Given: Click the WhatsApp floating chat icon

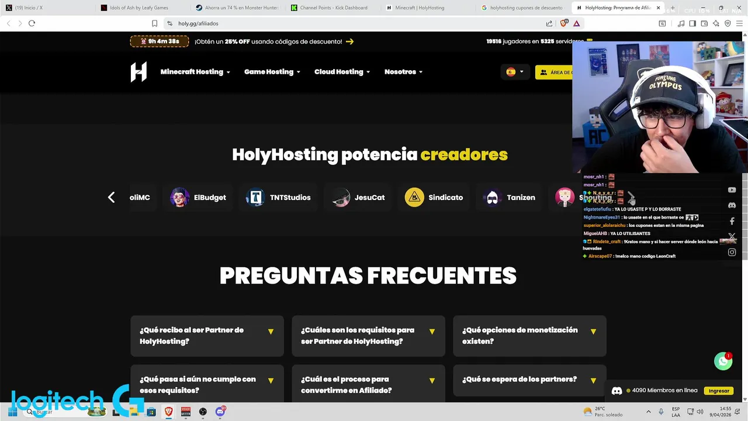Looking at the screenshot, I should (723, 361).
